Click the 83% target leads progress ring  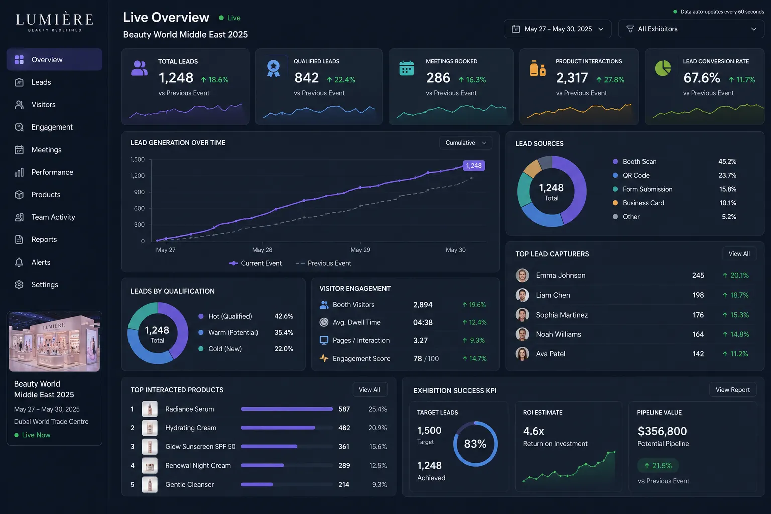(x=475, y=444)
